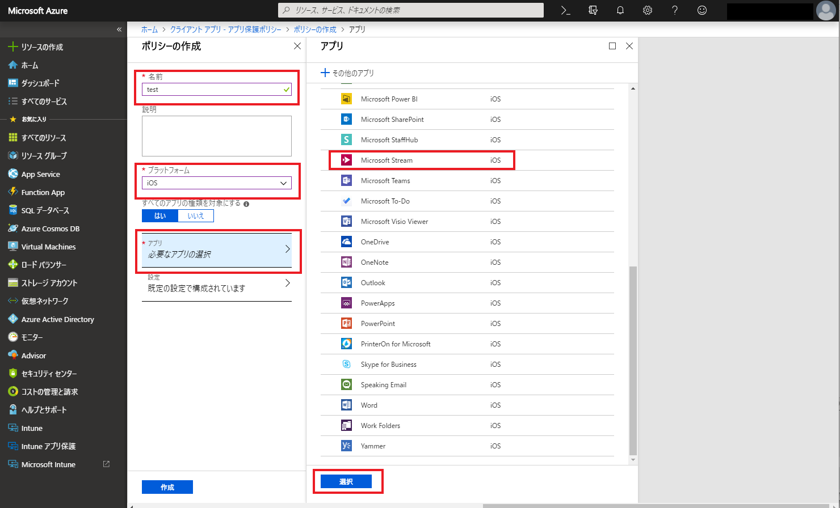Open Cloud Shell from the top bar
Image resolution: width=840 pixels, height=508 pixels.
(565, 10)
